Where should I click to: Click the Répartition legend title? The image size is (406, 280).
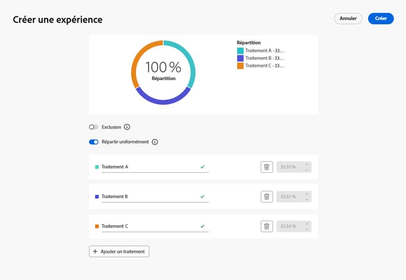(248, 43)
